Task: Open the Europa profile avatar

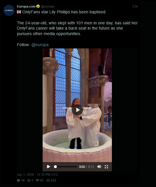Action: point(9,10)
